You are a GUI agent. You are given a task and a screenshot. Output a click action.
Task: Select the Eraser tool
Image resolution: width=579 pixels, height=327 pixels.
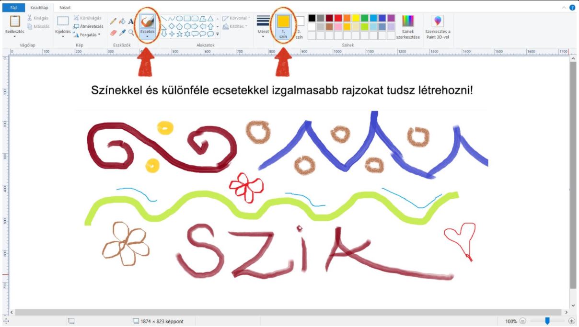[113, 33]
